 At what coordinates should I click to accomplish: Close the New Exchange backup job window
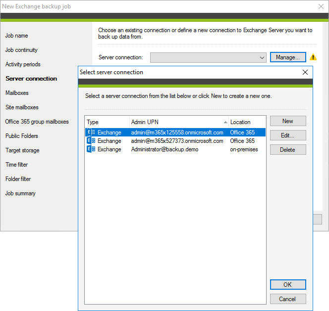(321, 6)
